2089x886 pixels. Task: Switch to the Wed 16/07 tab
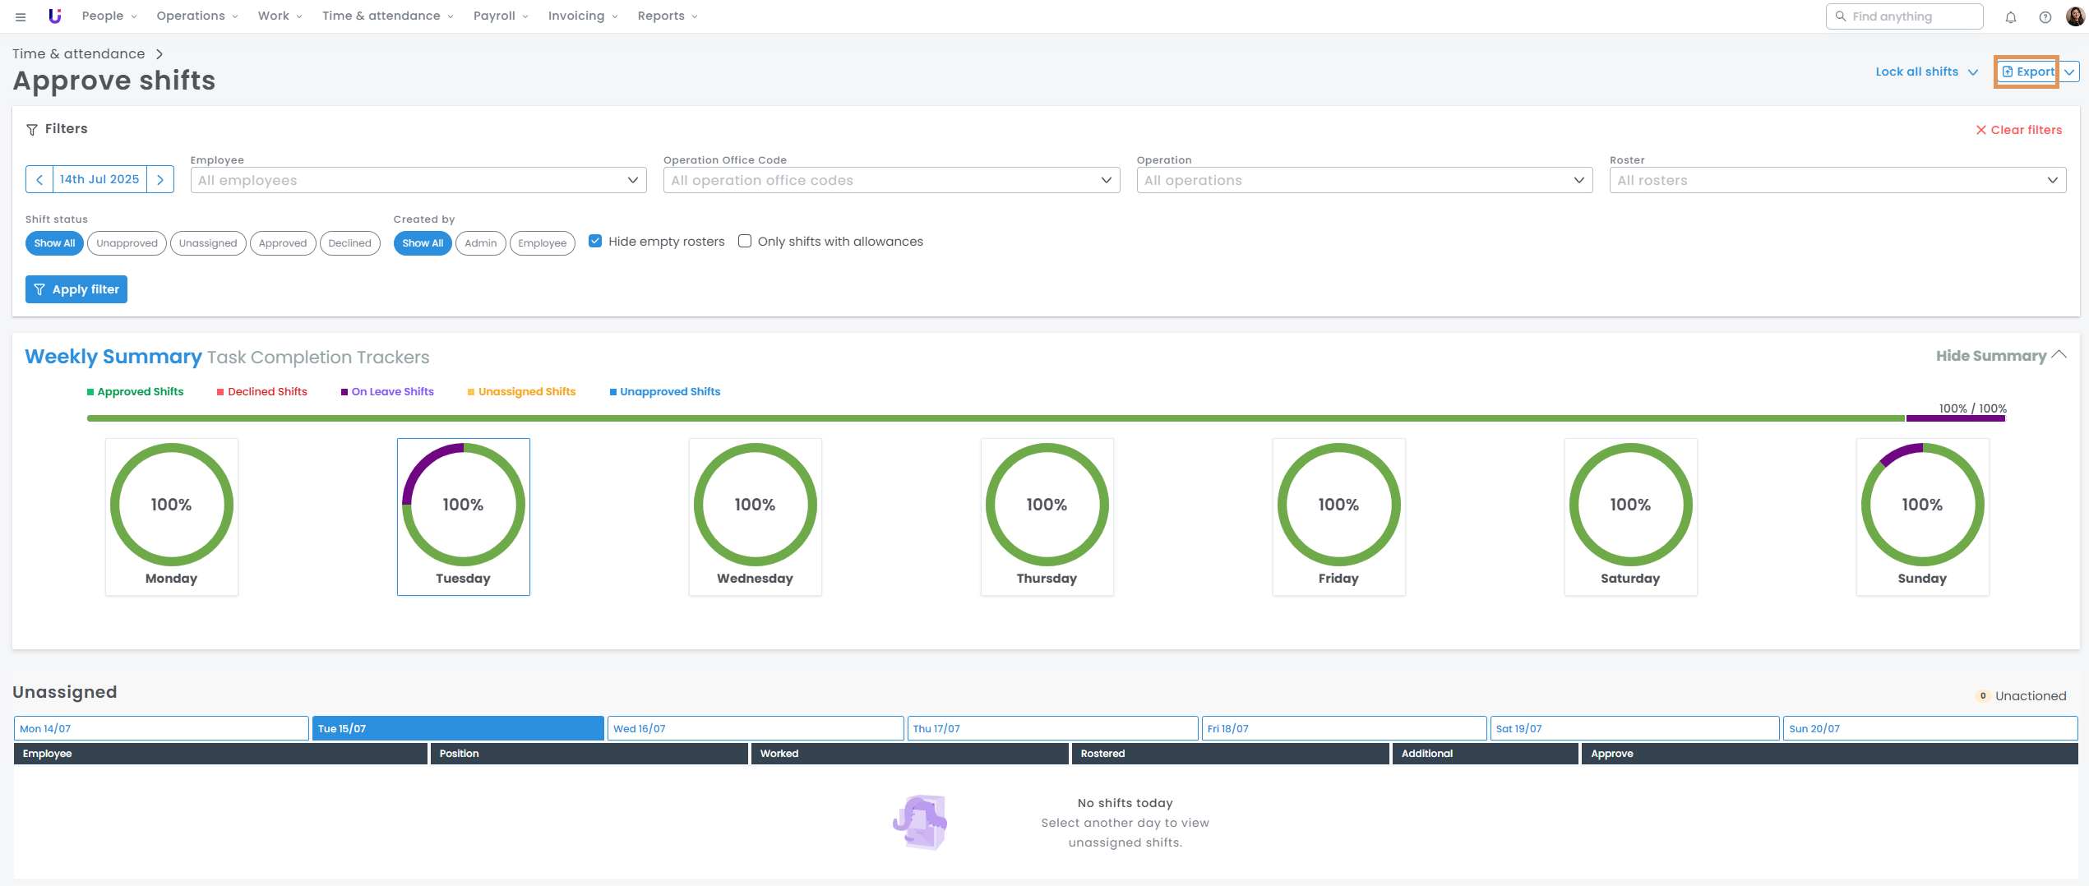(x=755, y=728)
